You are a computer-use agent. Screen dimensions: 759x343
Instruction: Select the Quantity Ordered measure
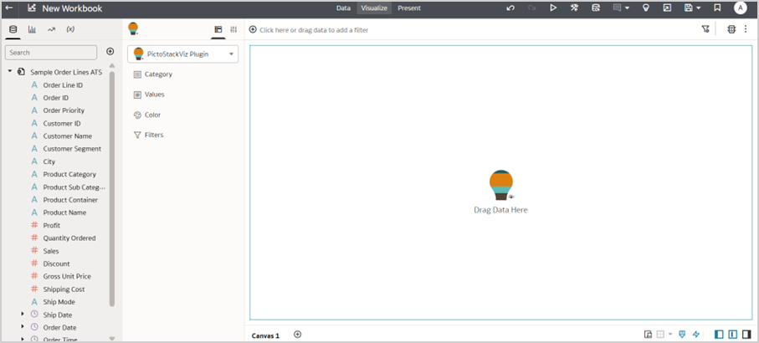69,238
